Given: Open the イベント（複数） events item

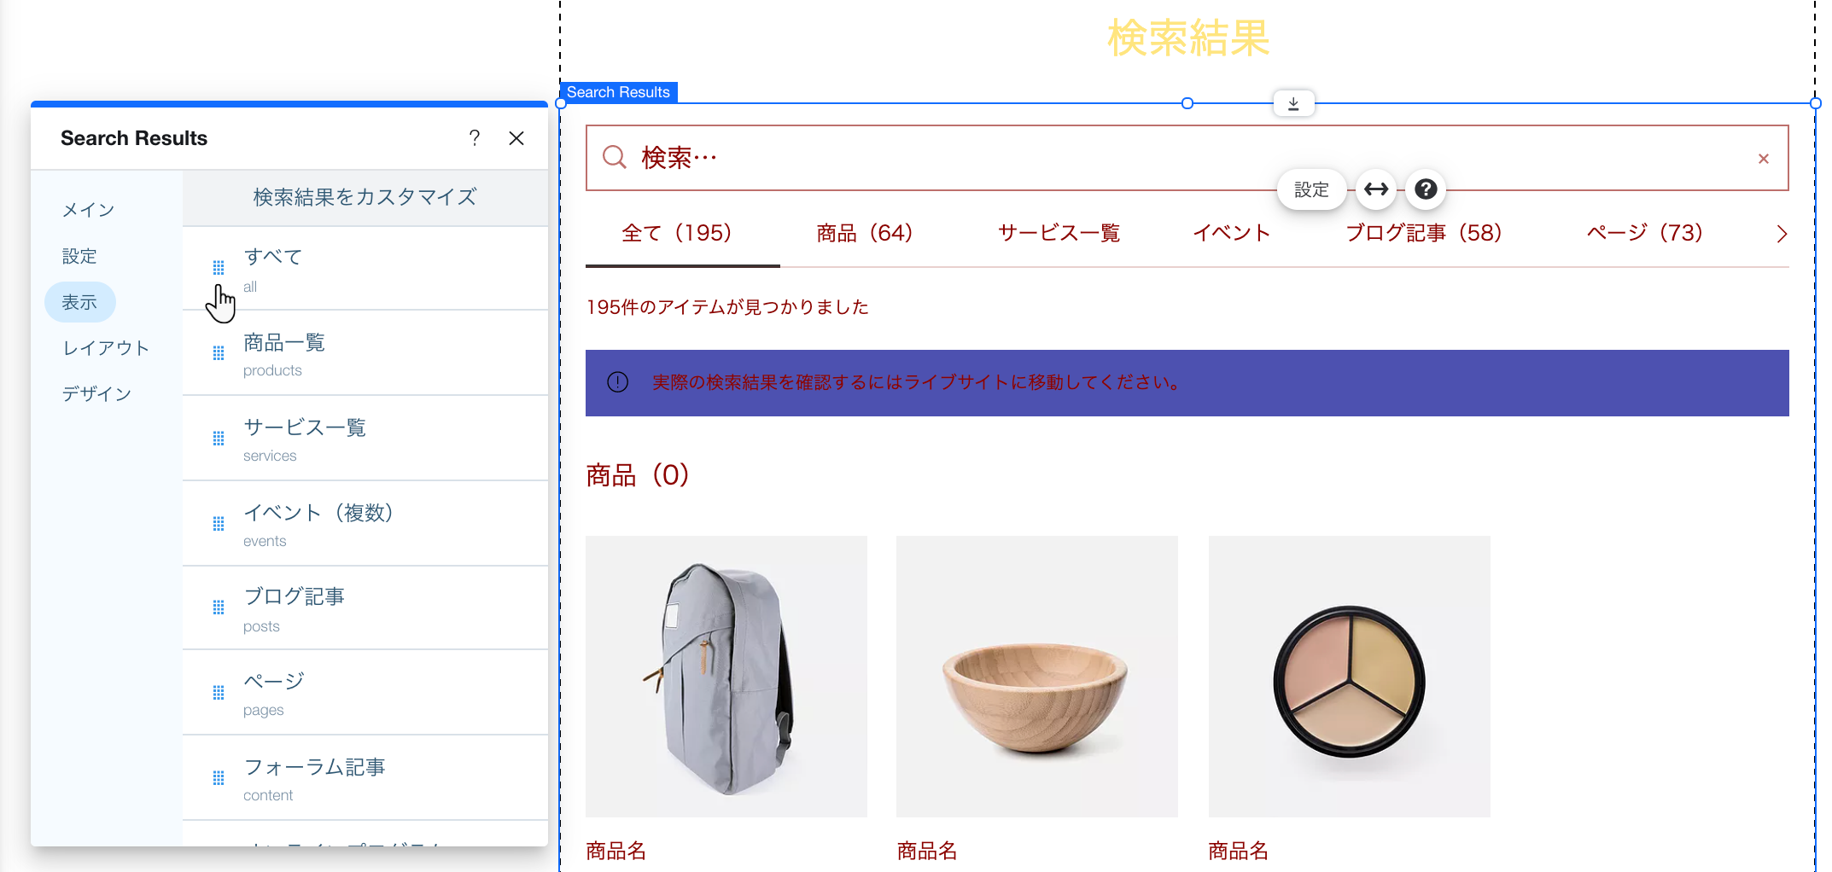Looking at the screenshot, I should coord(365,524).
